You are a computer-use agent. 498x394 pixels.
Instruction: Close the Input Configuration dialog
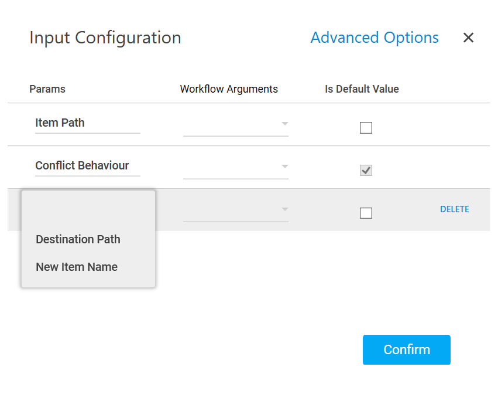coord(468,38)
